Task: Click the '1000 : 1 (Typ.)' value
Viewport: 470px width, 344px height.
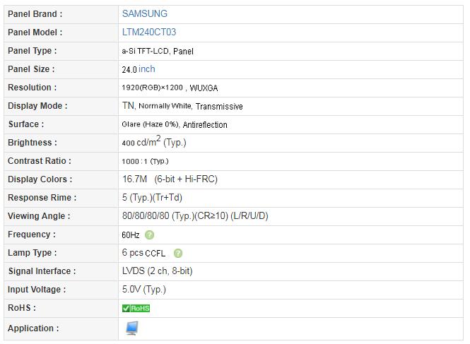Action: tap(145, 161)
